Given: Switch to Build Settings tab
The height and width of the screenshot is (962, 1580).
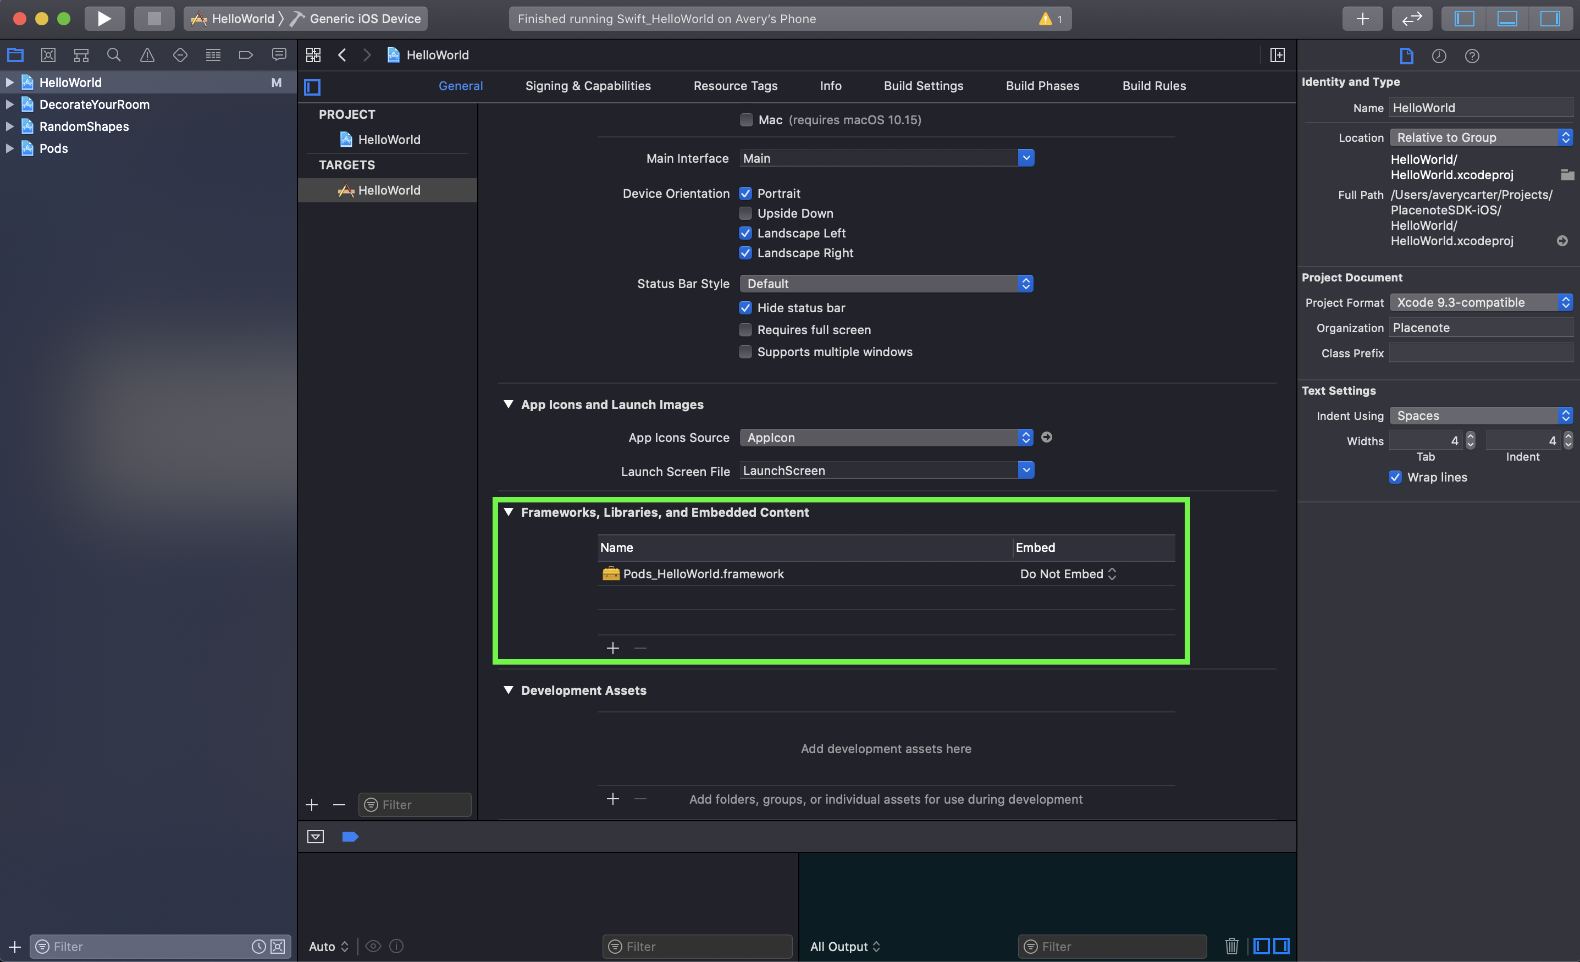Looking at the screenshot, I should (x=924, y=86).
